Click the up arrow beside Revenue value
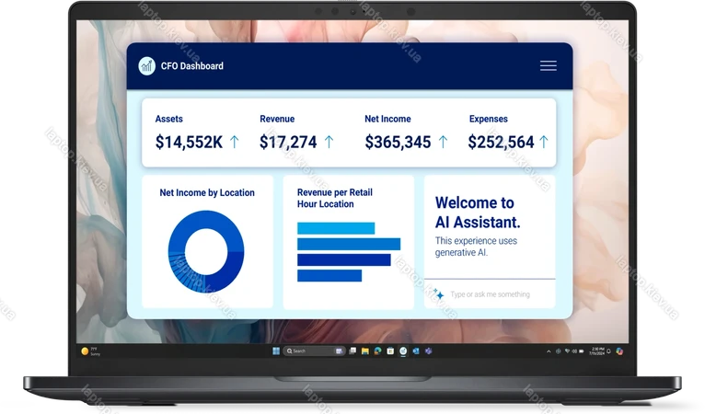Image resolution: width=705 pixels, height=414 pixels. 329,142
